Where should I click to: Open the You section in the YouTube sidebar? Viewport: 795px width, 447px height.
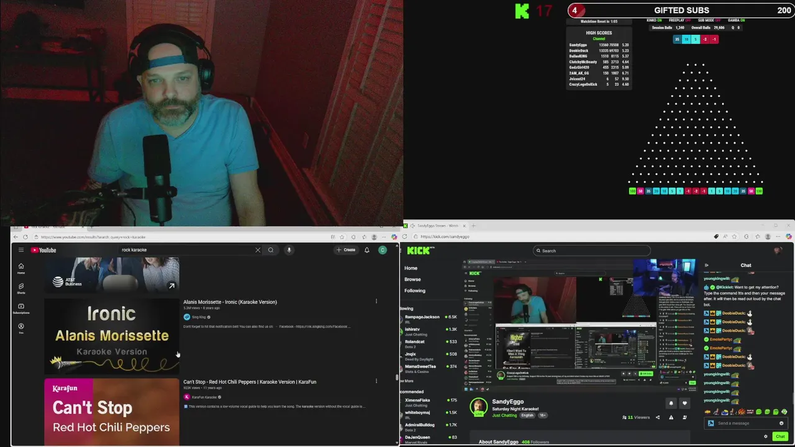point(21,328)
